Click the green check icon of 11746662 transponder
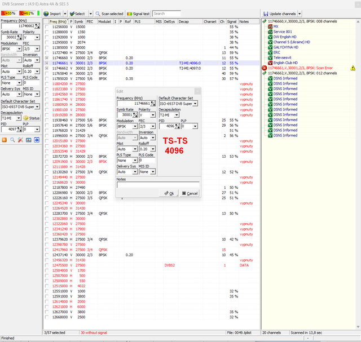The image size is (361, 342). (x=265, y=73)
